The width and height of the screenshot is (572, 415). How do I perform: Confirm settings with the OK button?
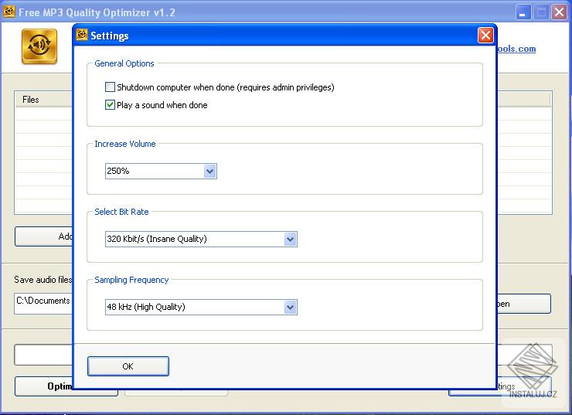coord(128,366)
